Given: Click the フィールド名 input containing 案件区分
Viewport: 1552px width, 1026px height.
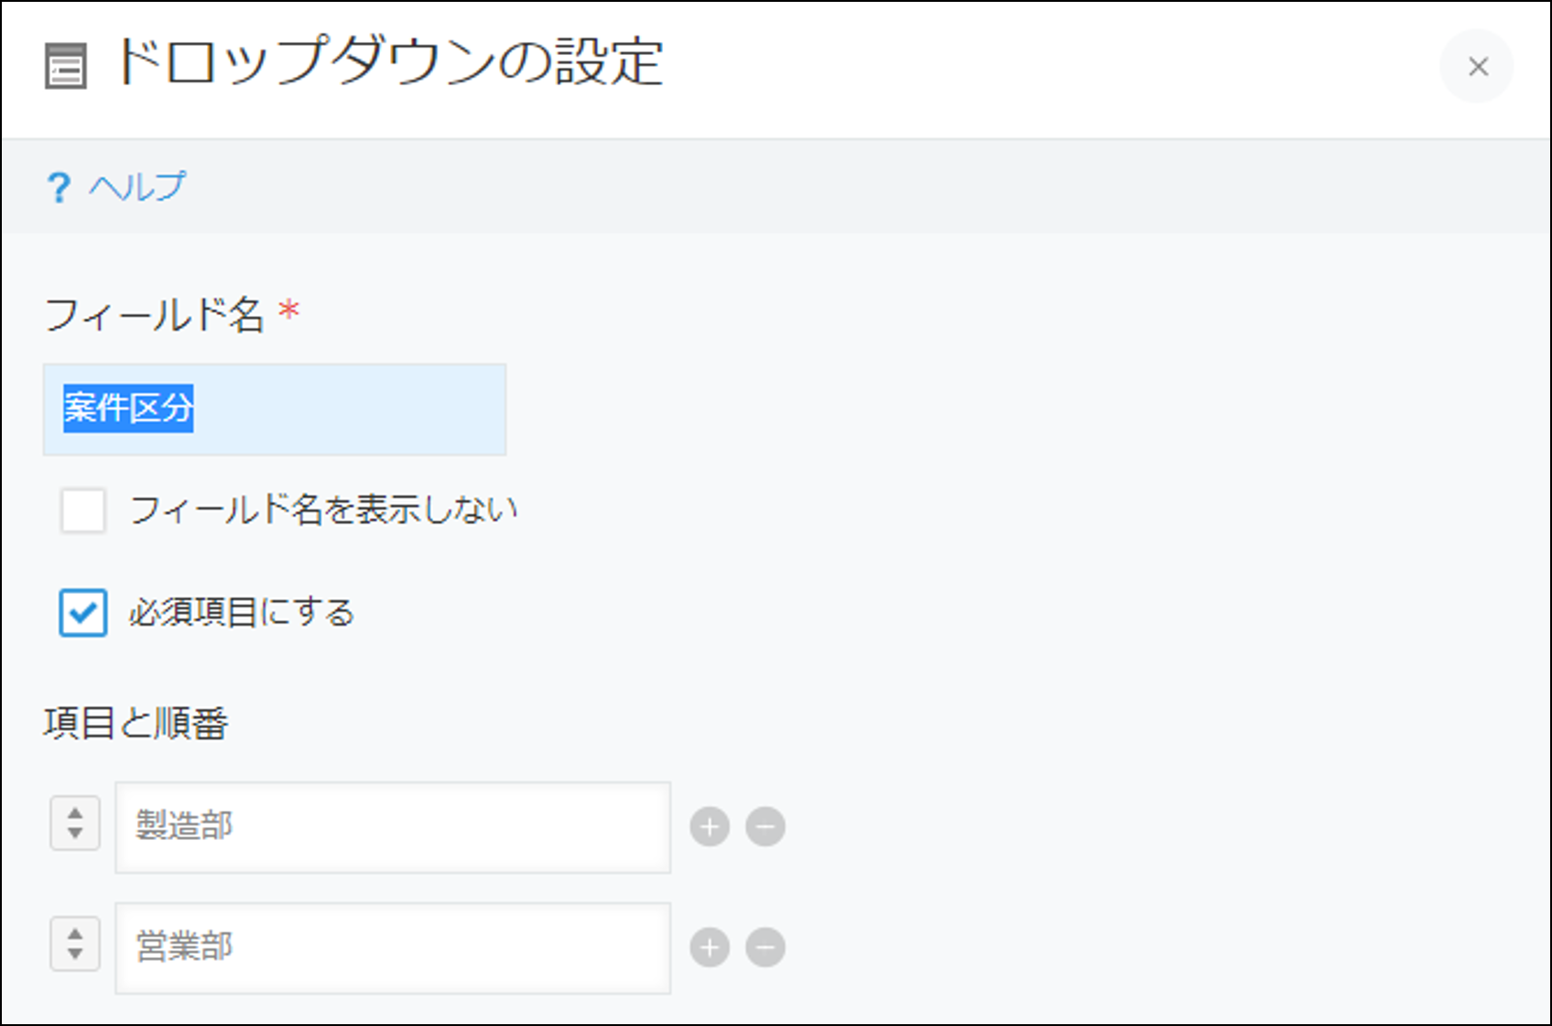Looking at the screenshot, I should [275, 409].
